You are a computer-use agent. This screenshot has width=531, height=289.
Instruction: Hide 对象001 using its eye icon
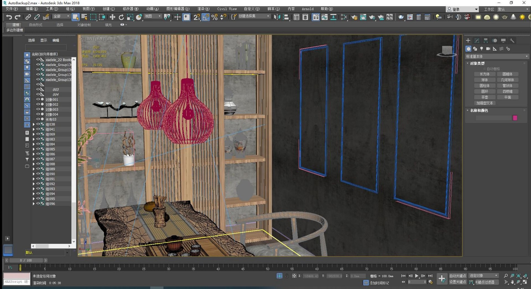38,99
